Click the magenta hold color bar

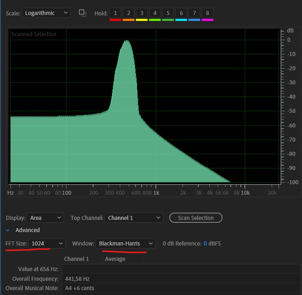tap(207, 20)
